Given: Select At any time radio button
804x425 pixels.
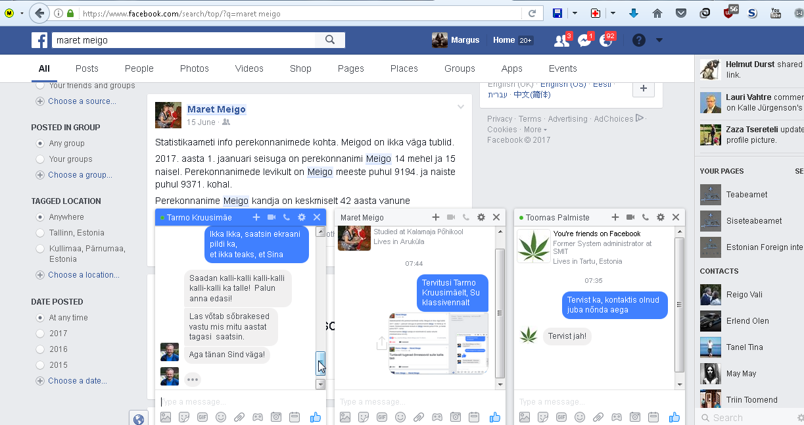Looking at the screenshot, I should [41, 318].
